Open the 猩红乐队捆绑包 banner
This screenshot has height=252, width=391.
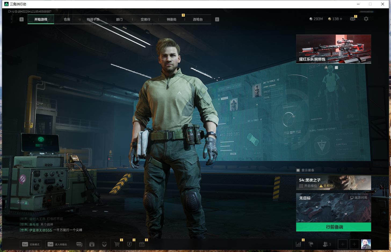click(334, 49)
